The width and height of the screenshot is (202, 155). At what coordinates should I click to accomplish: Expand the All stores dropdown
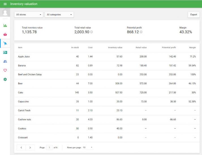(29, 15)
